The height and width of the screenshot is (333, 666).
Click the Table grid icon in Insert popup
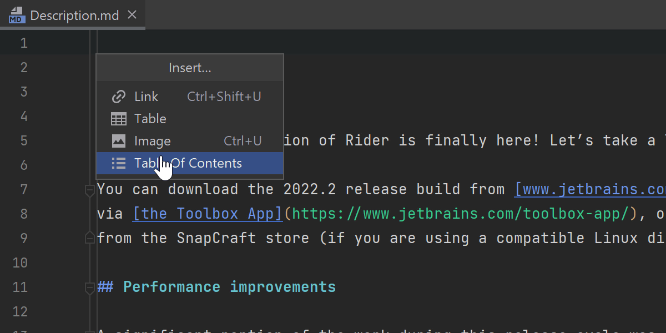(x=119, y=119)
